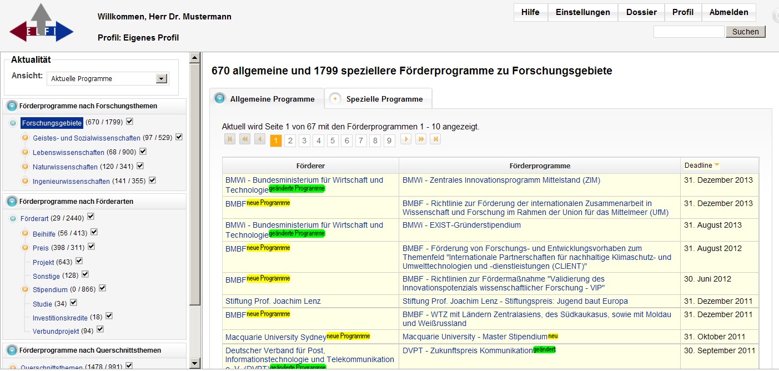Open Einstellungen
The image size is (779, 371).
point(583,12)
